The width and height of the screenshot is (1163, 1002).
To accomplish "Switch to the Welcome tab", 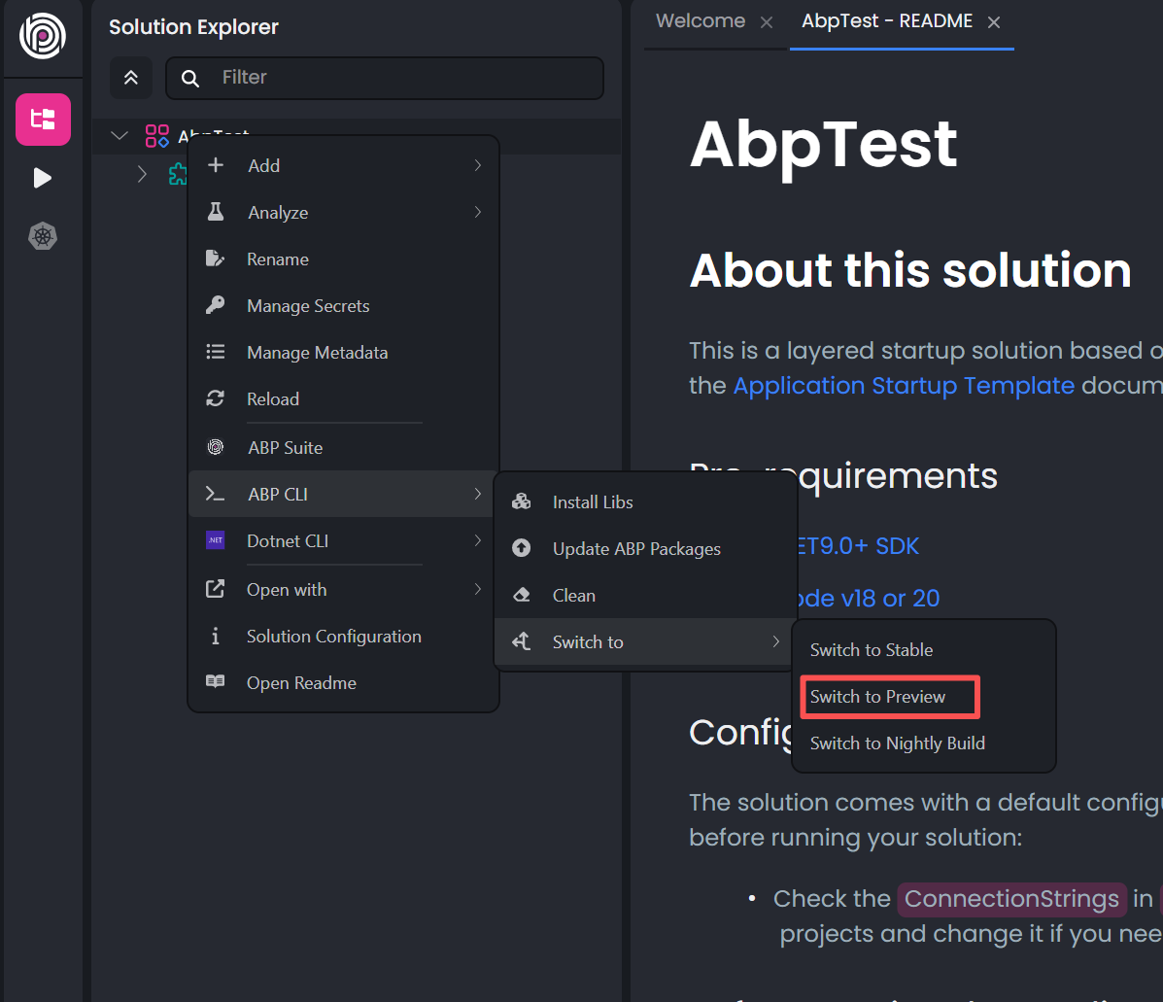I will tap(701, 21).
